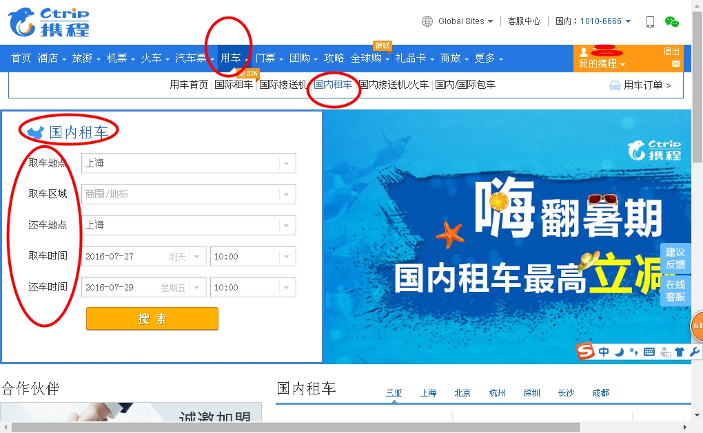Toggle Sogou punctuation mode icon
Viewport: 703px width, 433px height.
(633, 352)
